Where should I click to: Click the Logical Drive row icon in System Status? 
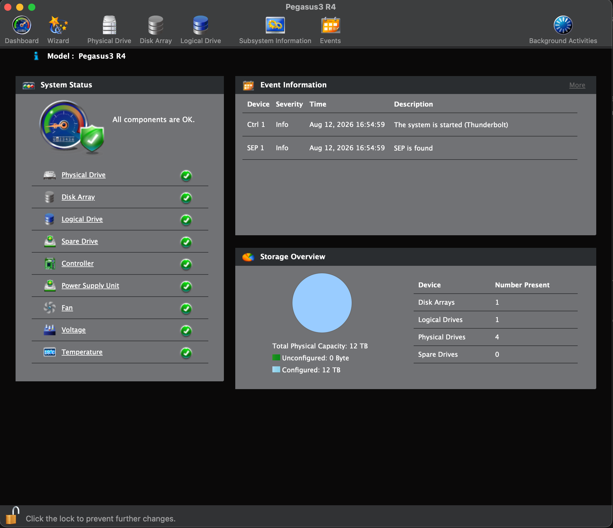[x=50, y=219]
